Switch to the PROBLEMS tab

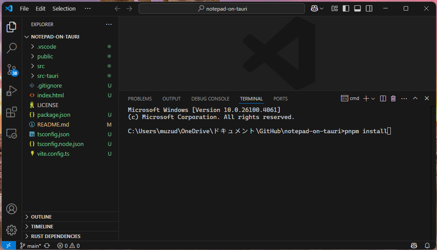(139, 99)
